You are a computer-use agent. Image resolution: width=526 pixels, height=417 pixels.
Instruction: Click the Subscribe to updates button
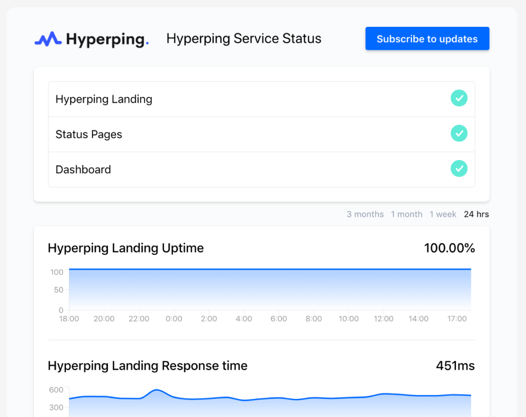point(427,39)
